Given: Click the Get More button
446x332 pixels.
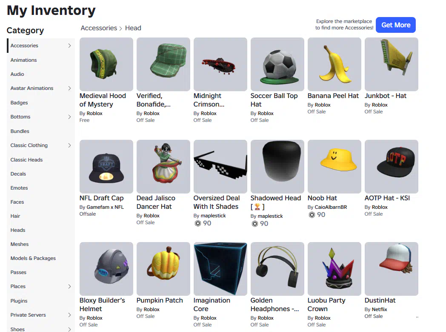Looking at the screenshot, I should pyautogui.click(x=396, y=25).
